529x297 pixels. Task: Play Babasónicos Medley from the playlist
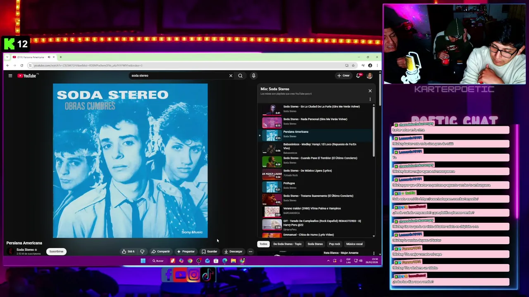[x=317, y=148]
